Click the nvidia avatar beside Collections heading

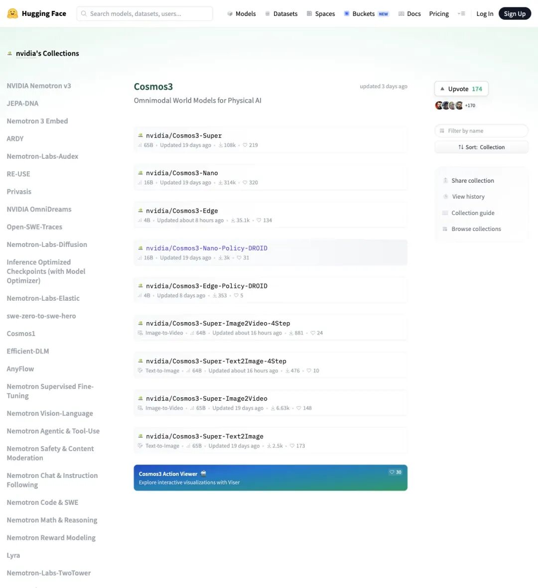[x=10, y=53]
